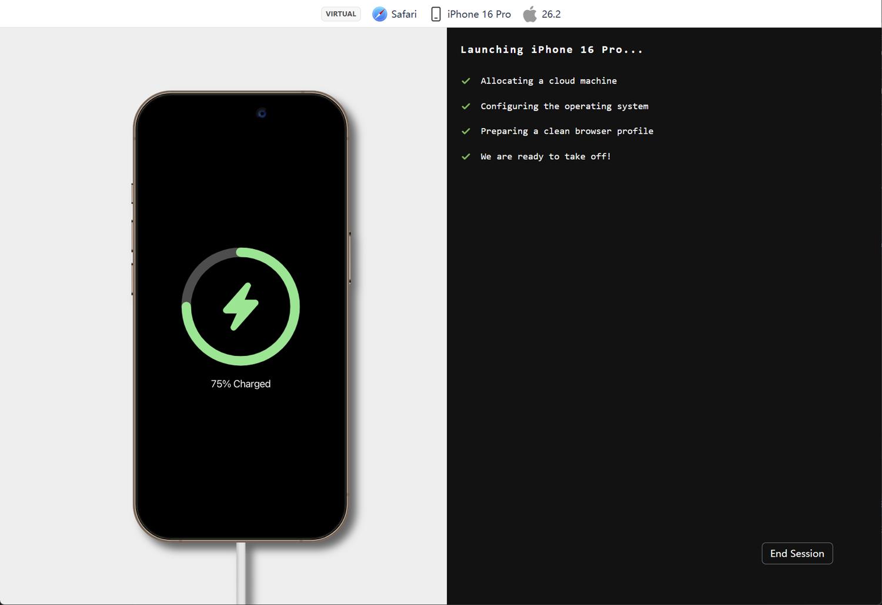The width and height of the screenshot is (882, 605).
Task: Click the phone device icon in header
Action: (436, 14)
